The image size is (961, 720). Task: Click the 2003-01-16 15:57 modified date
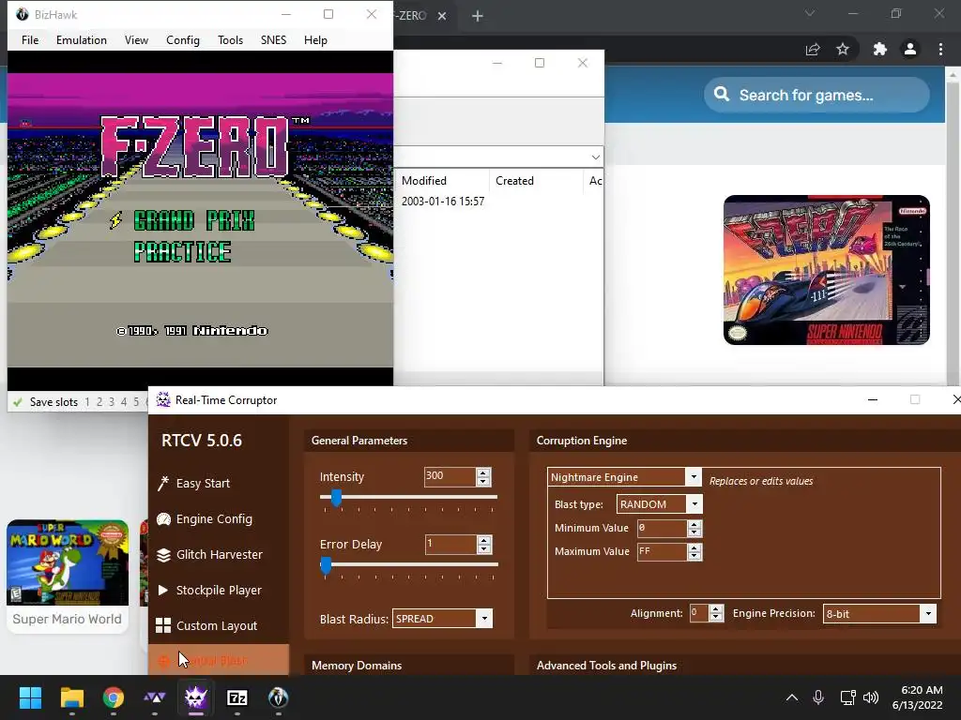[x=443, y=201]
